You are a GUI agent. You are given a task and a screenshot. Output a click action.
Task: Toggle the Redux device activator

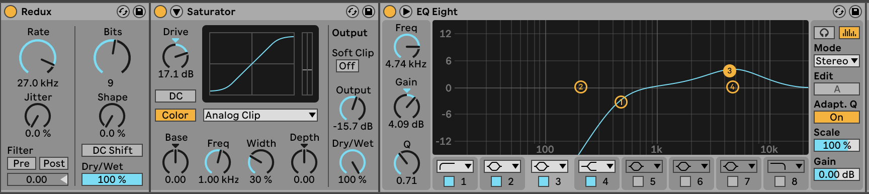point(11,12)
